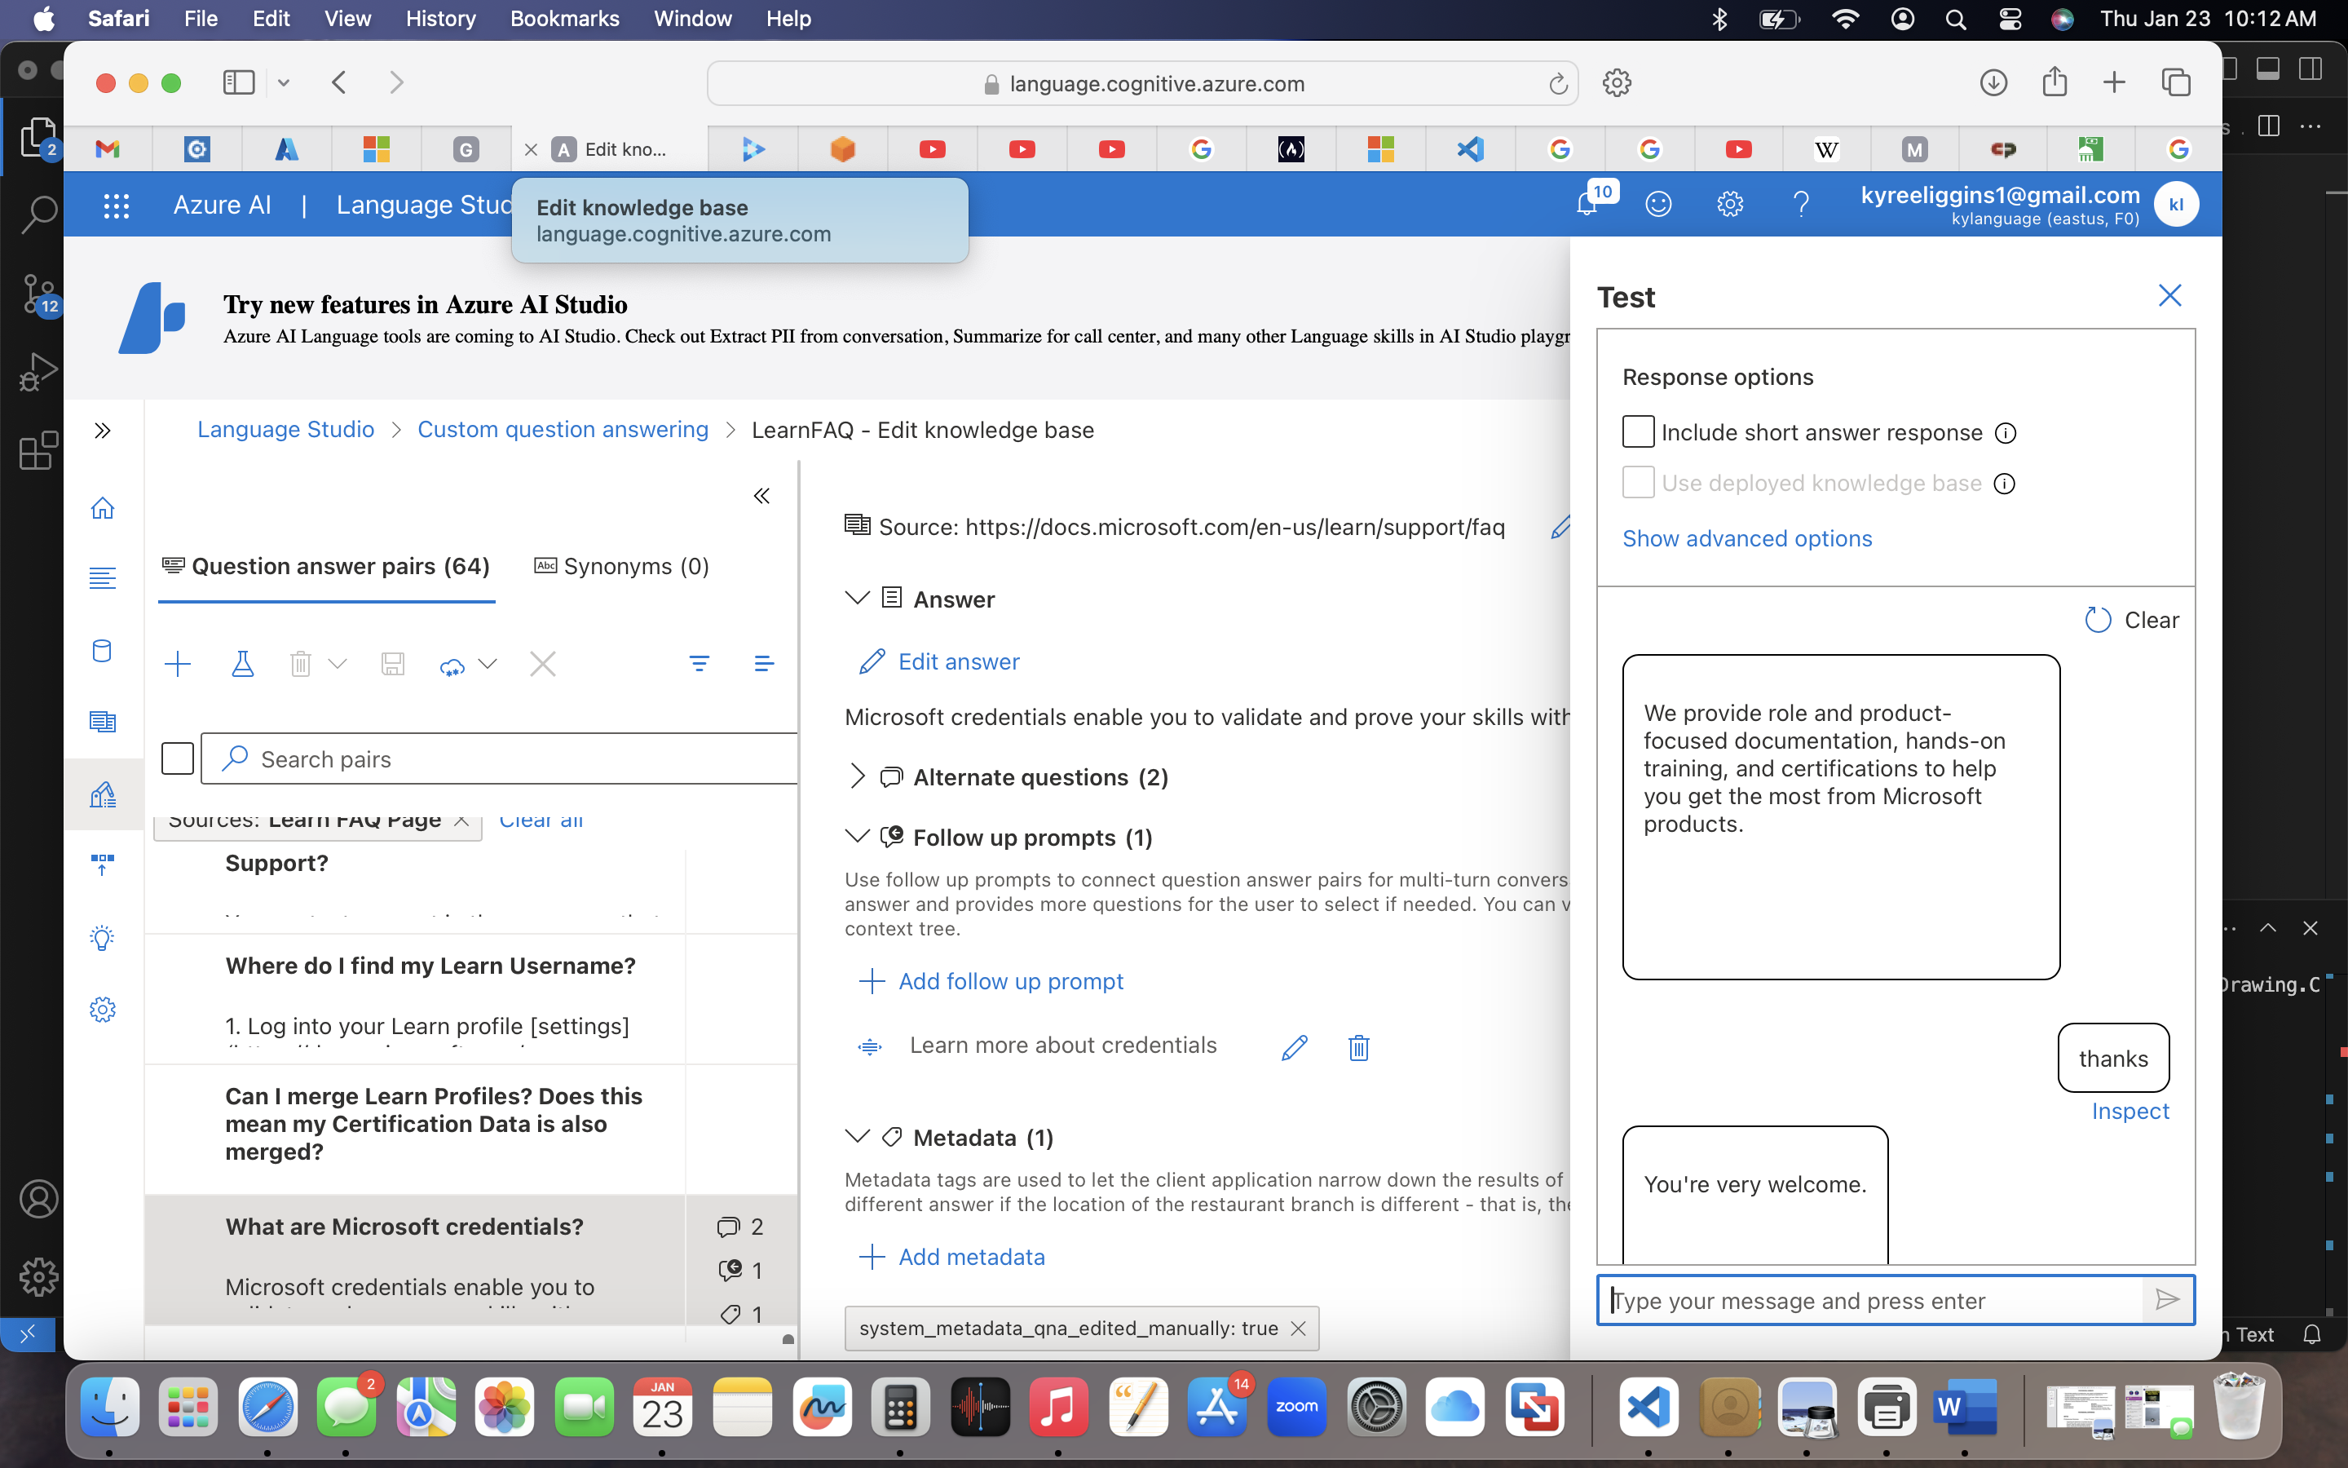This screenshot has height=1468, width=2348.
Task: Open Language Studio breadcrumb link
Action: pos(285,429)
